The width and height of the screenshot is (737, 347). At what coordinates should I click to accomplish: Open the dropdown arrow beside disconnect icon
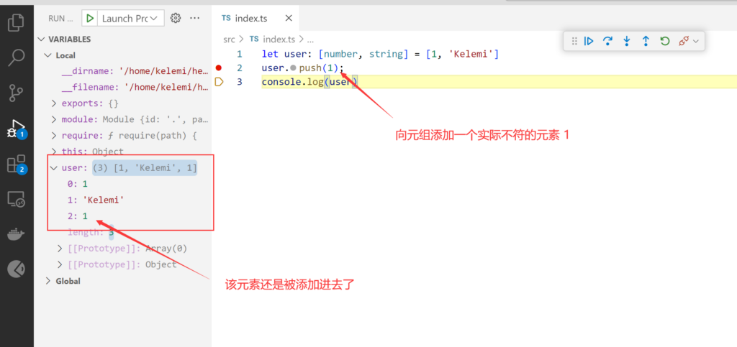696,41
